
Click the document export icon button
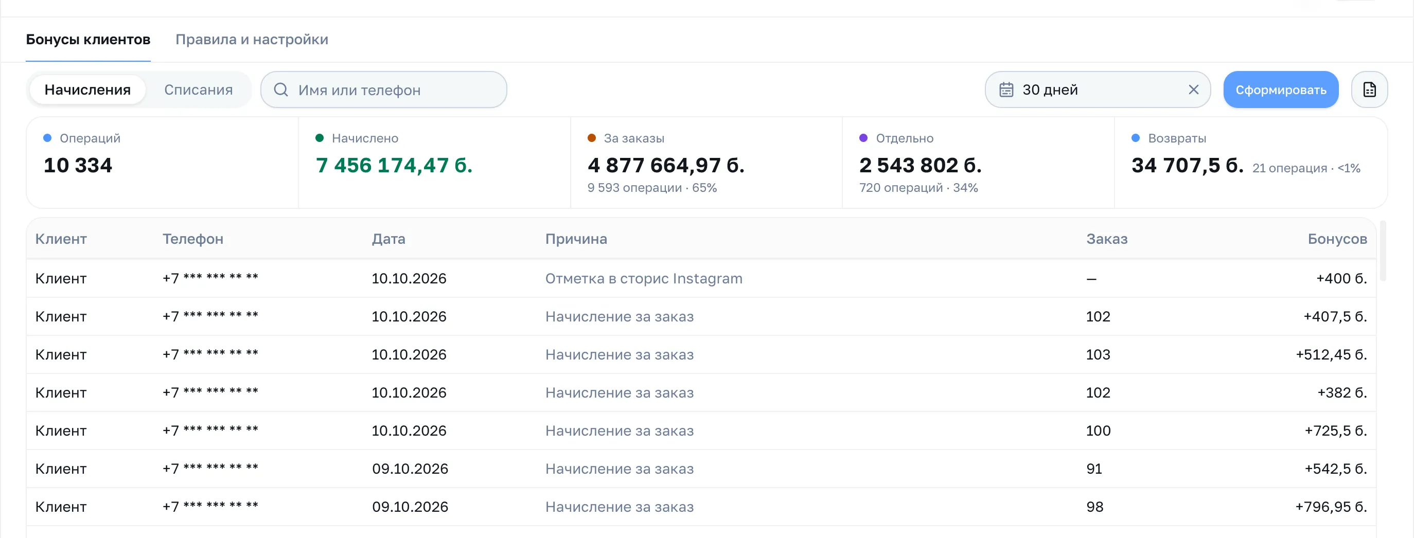point(1369,89)
